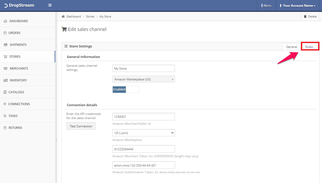
Task: Click the Inventory warehouse icon
Action: click(6, 80)
